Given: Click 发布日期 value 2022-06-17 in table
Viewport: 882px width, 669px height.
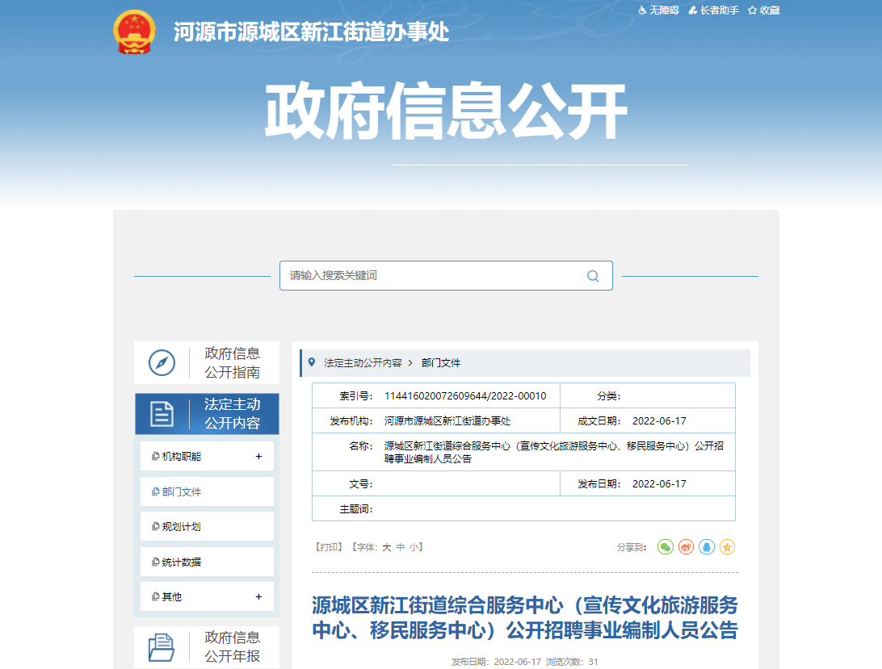Looking at the screenshot, I should pyautogui.click(x=659, y=484).
